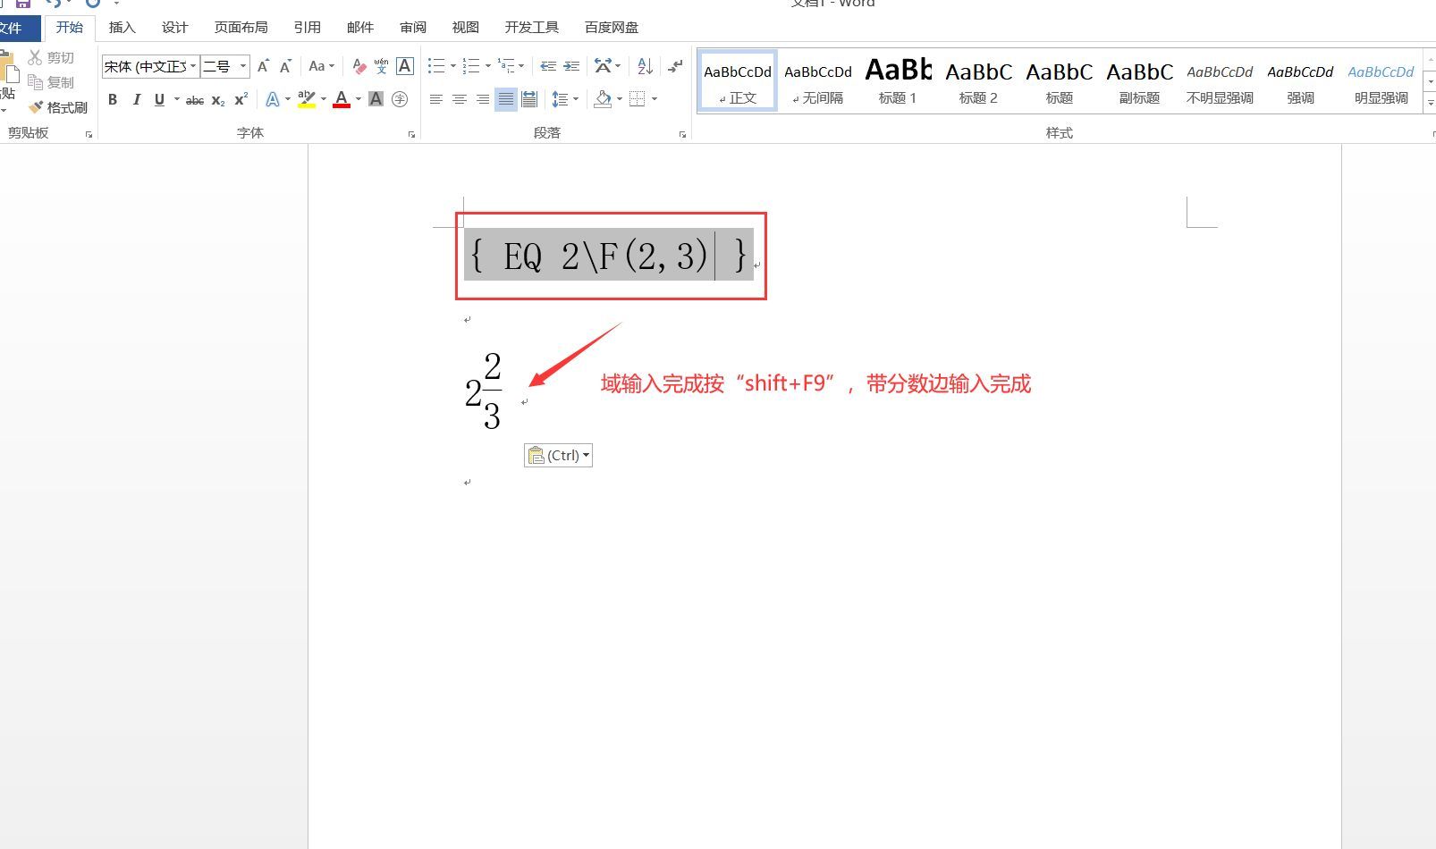Apply the 副标题 Subtitle style

coord(1139,82)
